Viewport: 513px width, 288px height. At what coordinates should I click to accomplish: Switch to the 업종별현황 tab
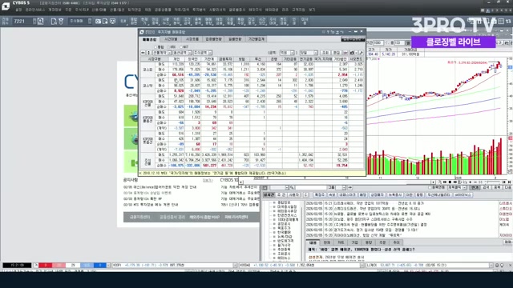[x=214, y=39]
